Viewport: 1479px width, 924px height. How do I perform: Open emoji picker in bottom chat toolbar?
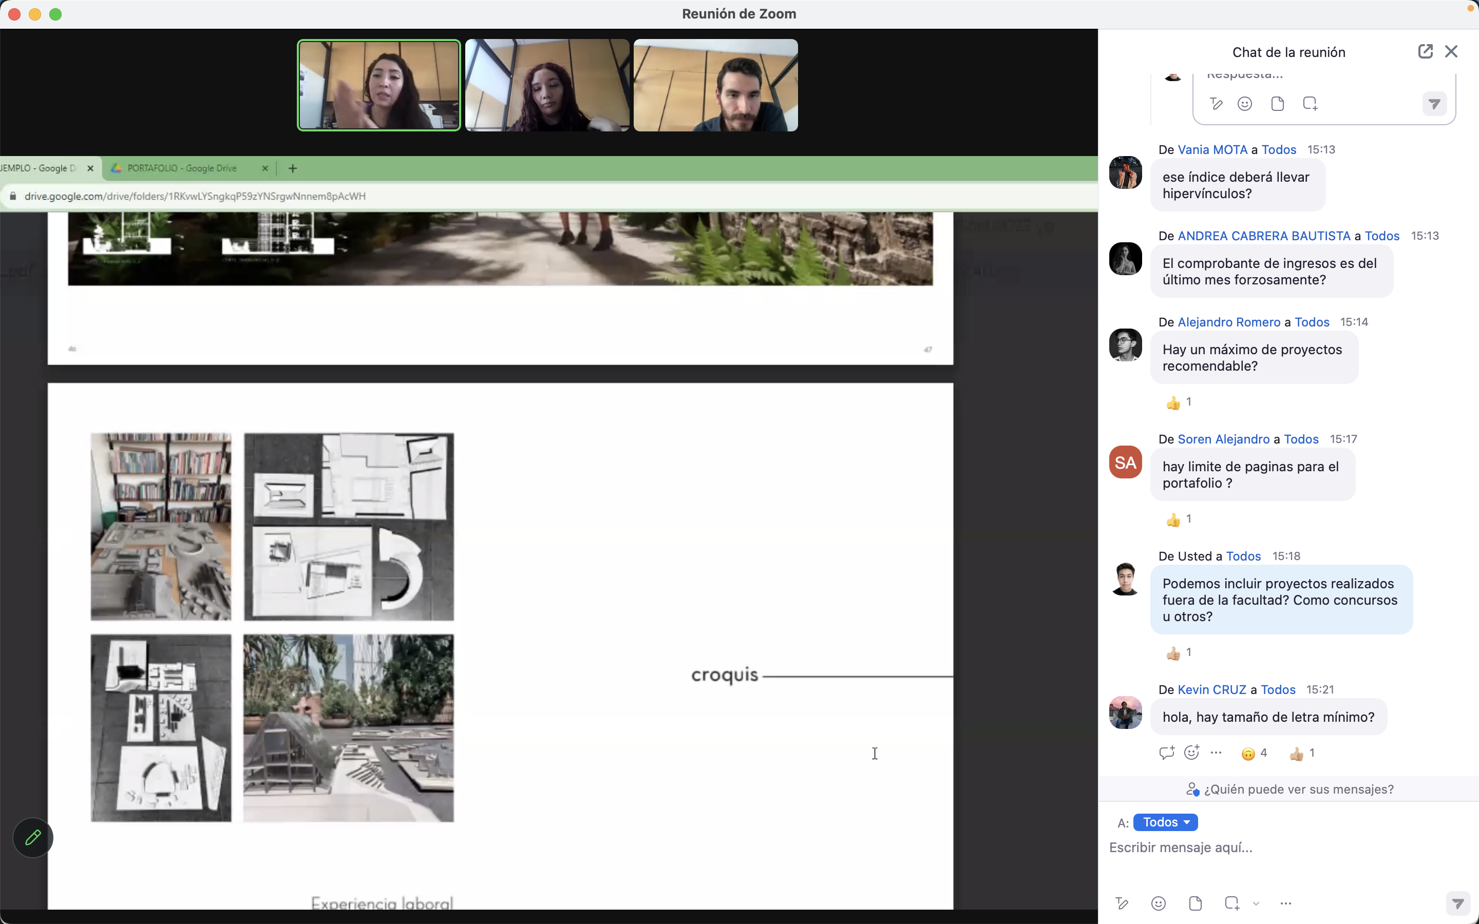[x=1158, y=903]
